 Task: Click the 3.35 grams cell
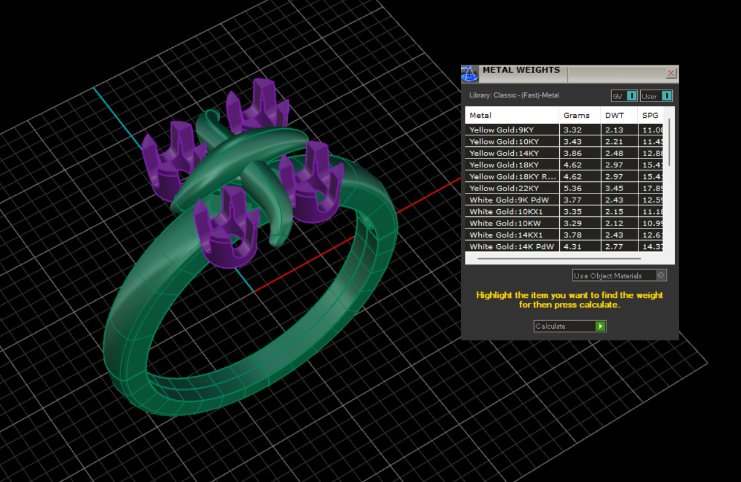(580, 212)
